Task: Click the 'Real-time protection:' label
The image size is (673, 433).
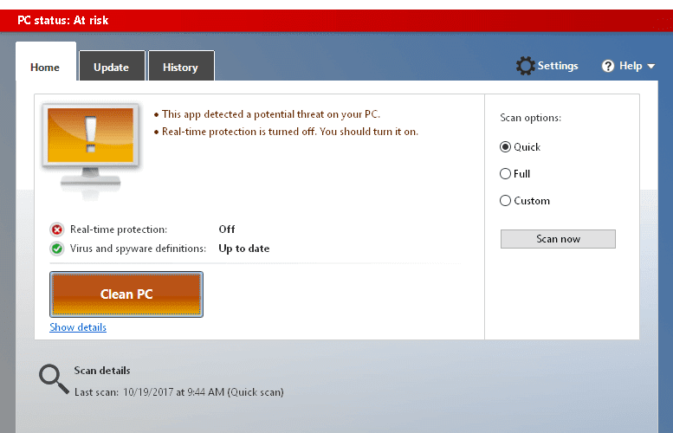Action: tap(119, 229)
